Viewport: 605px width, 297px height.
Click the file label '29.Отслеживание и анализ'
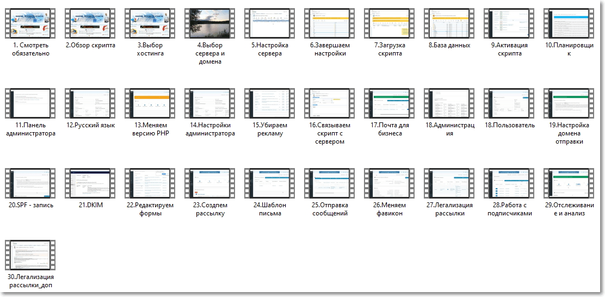(x=569, y=209)
